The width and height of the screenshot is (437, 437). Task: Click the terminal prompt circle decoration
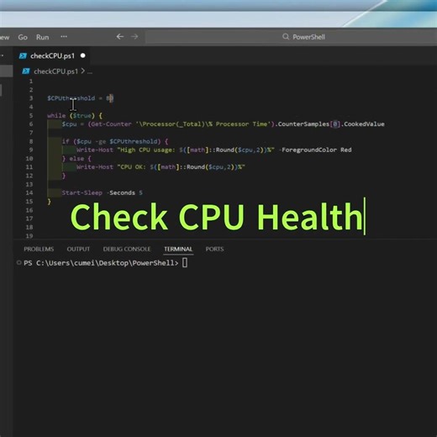pos(19,263)
